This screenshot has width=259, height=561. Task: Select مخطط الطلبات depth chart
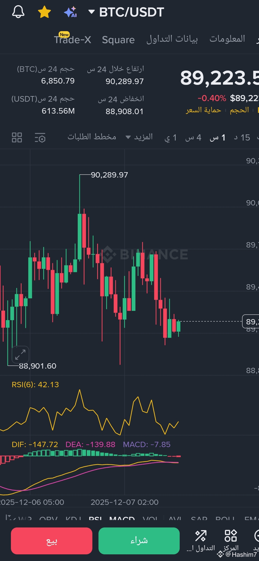click(x=92, y=137)
